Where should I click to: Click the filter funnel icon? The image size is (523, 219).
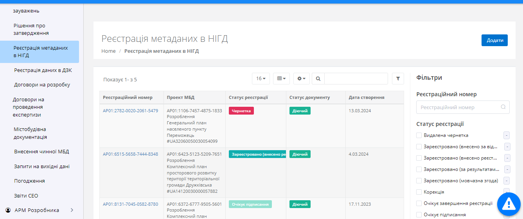pos(398,79)
